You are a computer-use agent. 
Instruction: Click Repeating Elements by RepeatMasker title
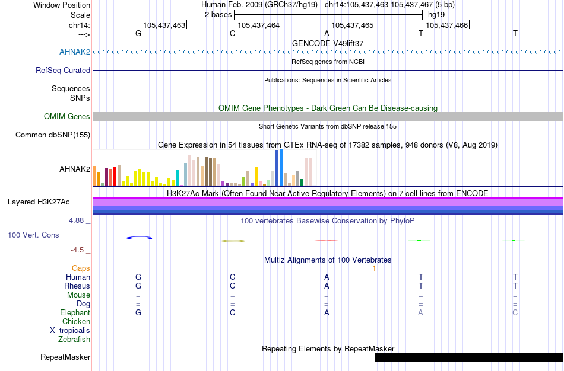coord(328,348)
